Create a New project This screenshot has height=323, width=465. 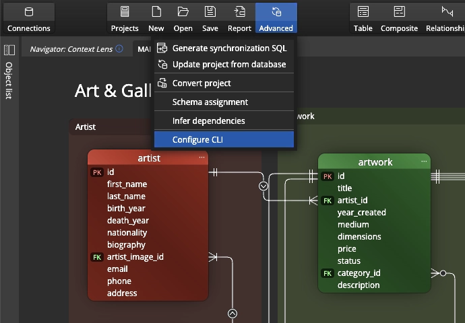(x=156, y=18)
